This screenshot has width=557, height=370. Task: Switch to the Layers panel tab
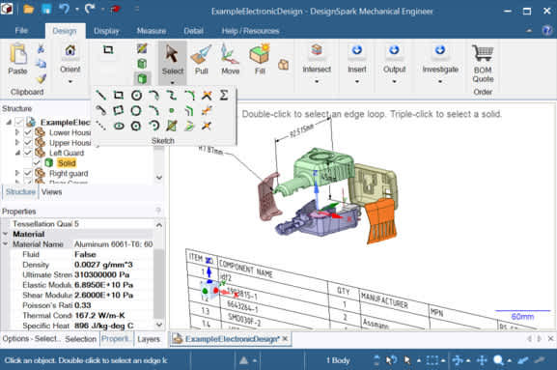(149, 339)
